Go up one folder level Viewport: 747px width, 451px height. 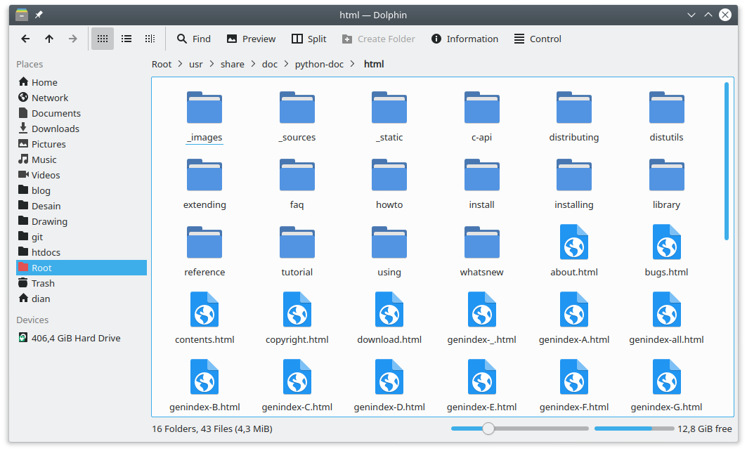click(x=48, y=39)
